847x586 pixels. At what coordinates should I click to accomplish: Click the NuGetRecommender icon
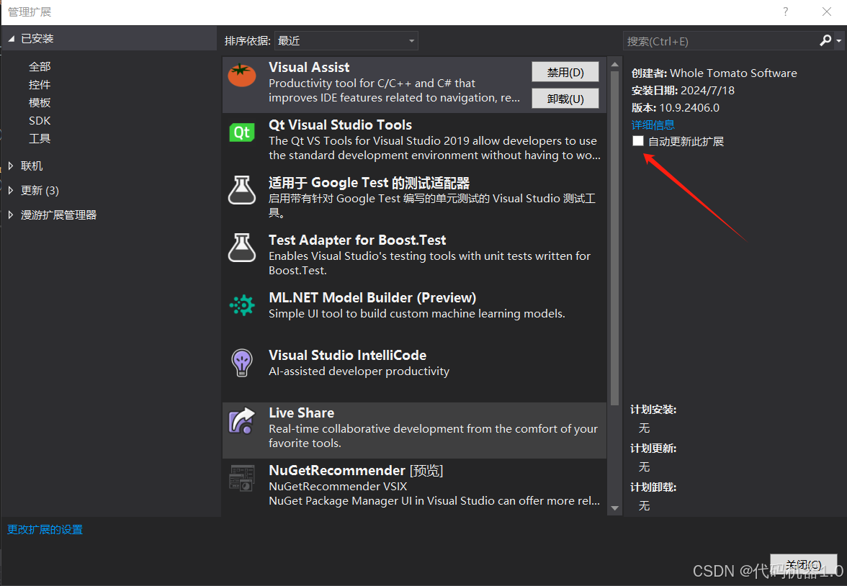coord(241,478)
